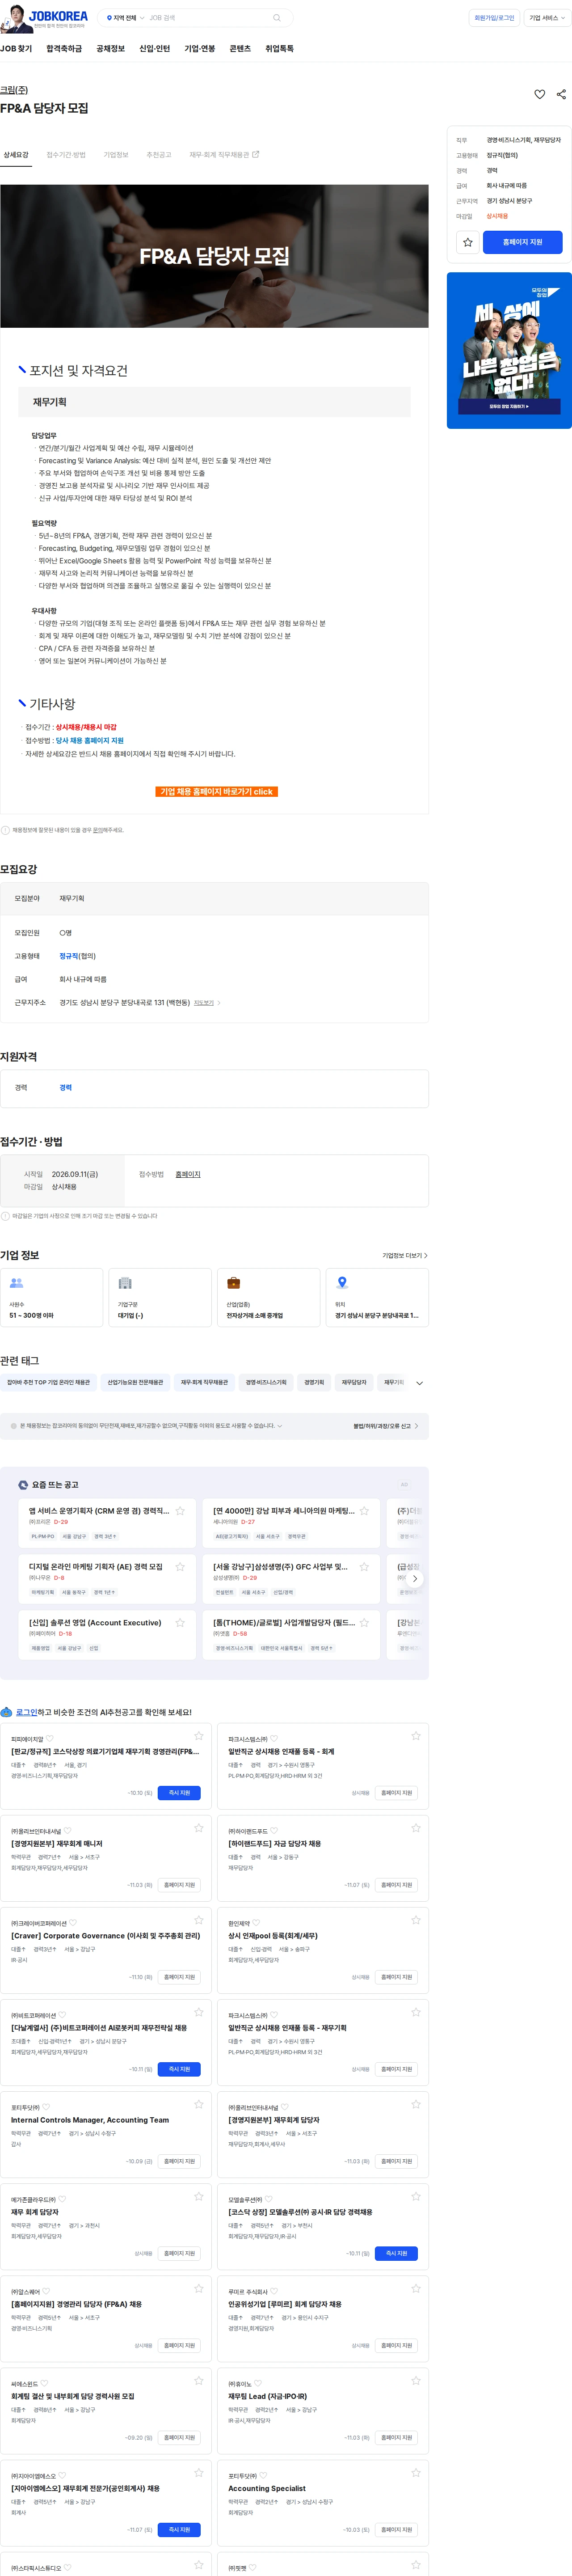Click the right arrow in 요즘 뜨는 공고 carousel
This screenshot has width=572, height=2576.
coord(415,1578)
